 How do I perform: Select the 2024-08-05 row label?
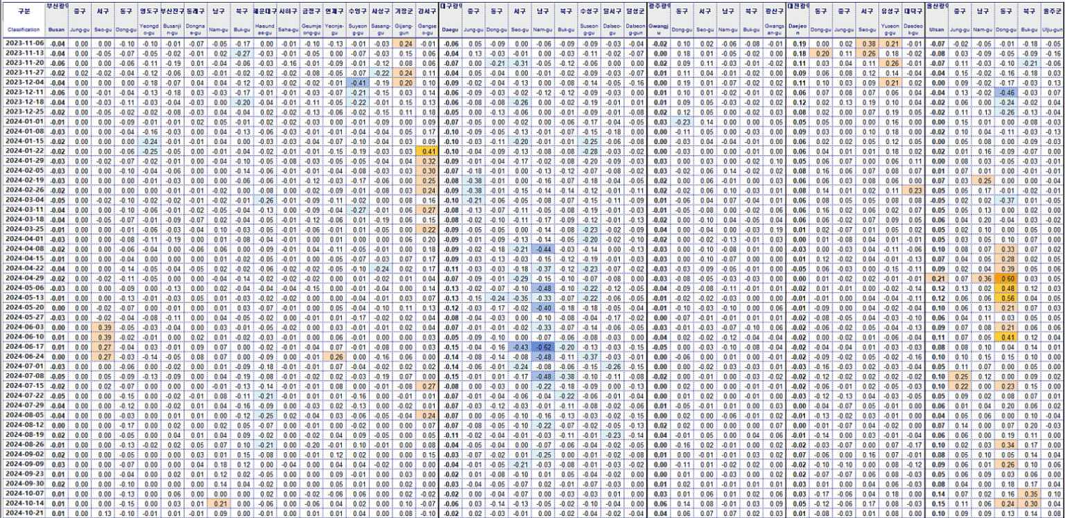[22, 415]
